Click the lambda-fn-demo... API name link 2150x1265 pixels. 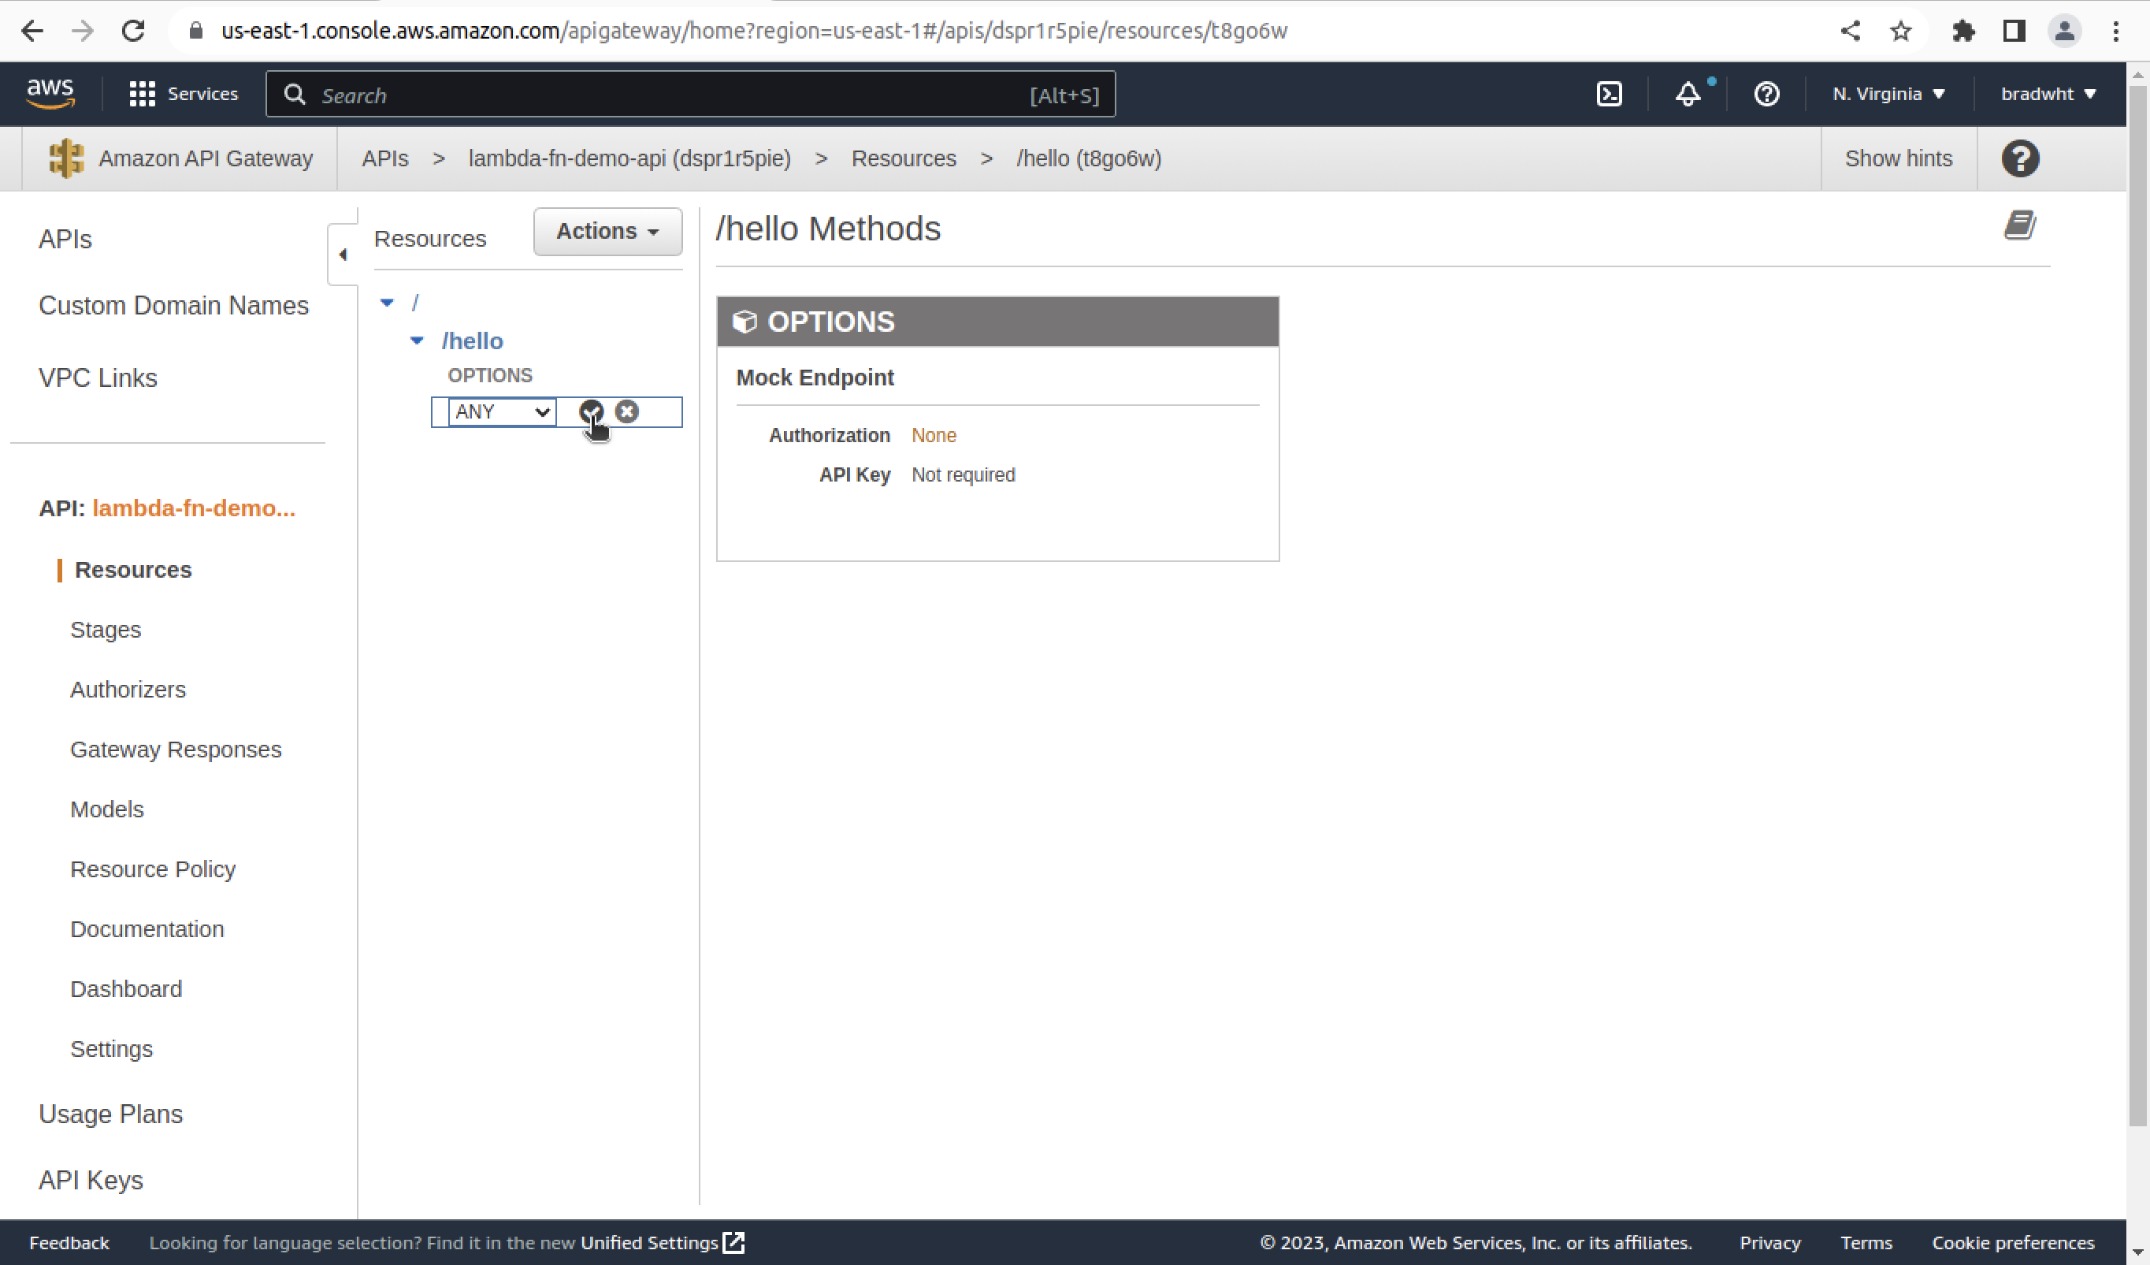pyautogui.click(x=194, y=508)
